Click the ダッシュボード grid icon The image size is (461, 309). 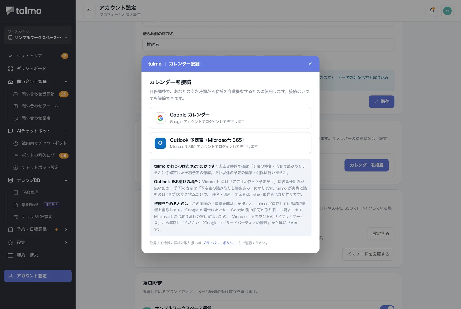coord(11,69)
